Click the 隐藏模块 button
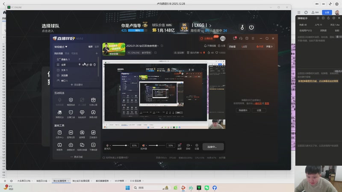Screen dimensions: 342x192 [x=243, y=111]
